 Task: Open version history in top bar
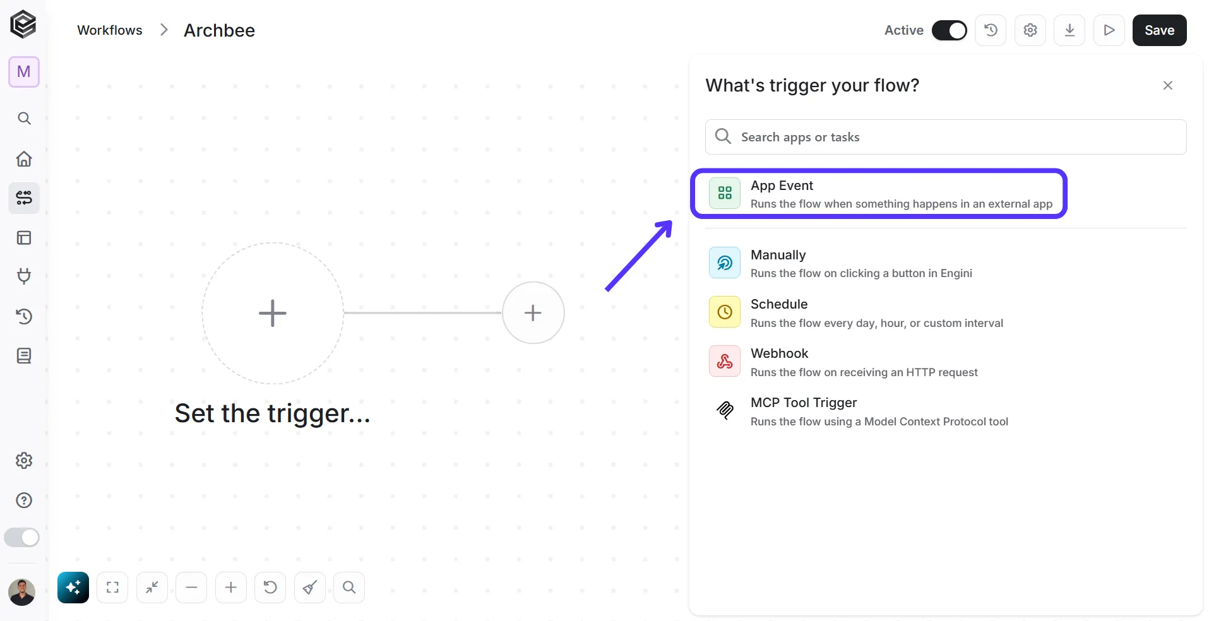991,30
